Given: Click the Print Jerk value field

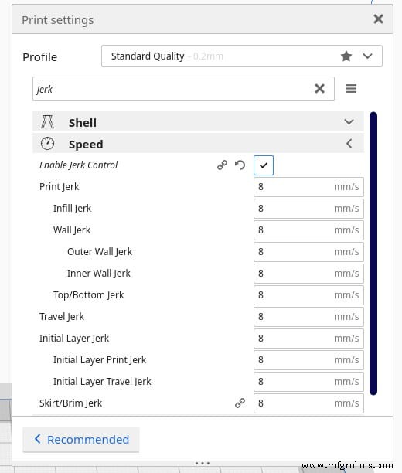Looking at the screenshot, I should [x=308, y=187].
